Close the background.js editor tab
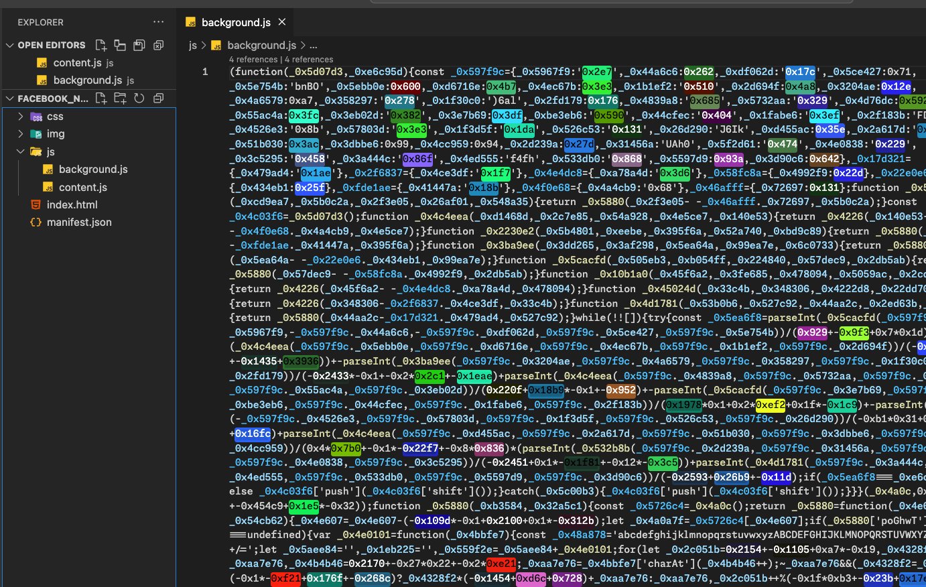 [x=282, y=22]
